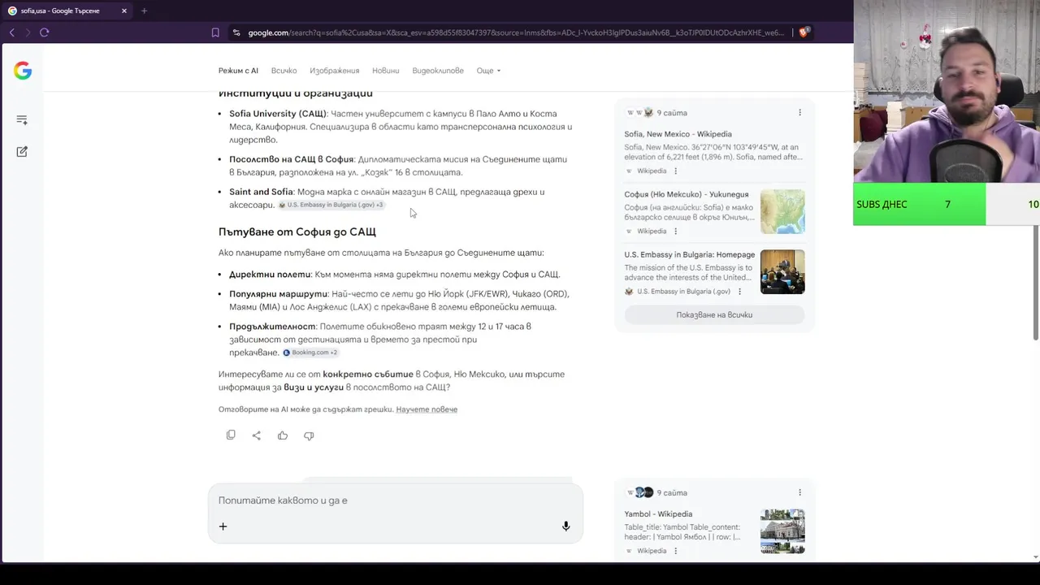Image resolution: width=1040 pixels, height=585 pixels.
Task: Click the Пътуване от София до САЩ heading
Action: tap(297, 232)
